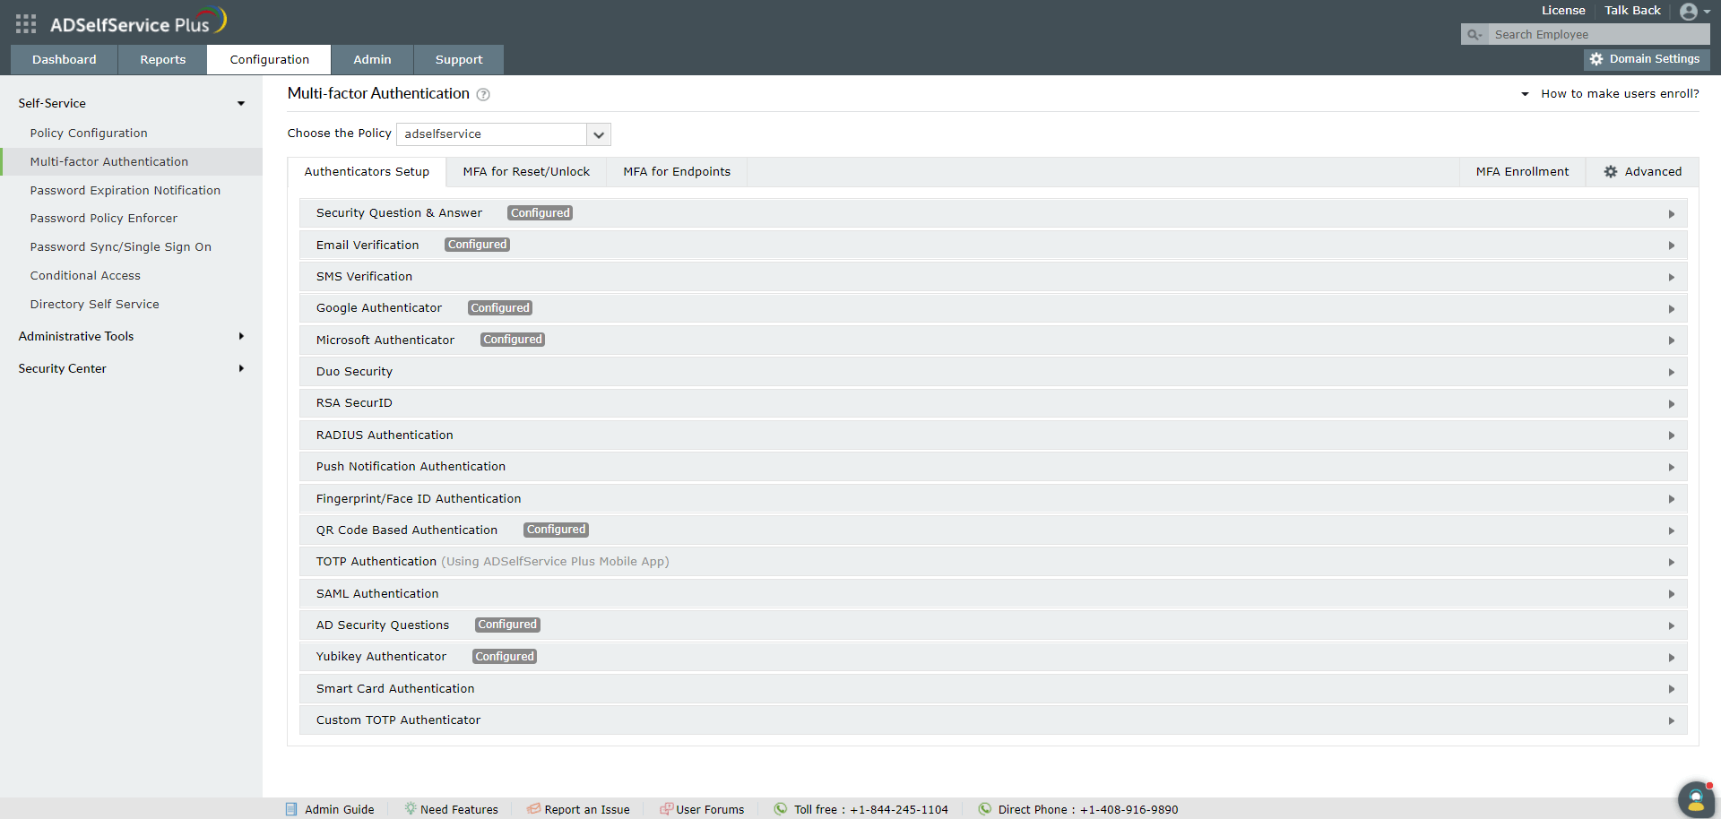Expand the Fingerprint/Face ID Authentication row
Screen dimensions: 1721x819
click(993, 499)
